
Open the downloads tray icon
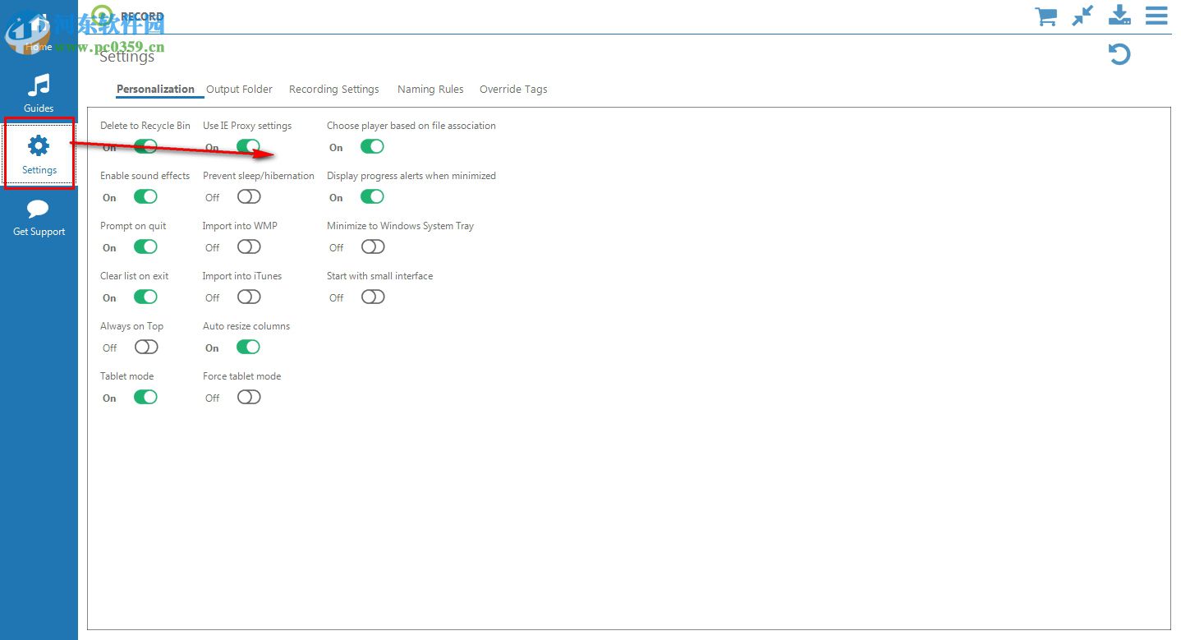point(1120,15)
